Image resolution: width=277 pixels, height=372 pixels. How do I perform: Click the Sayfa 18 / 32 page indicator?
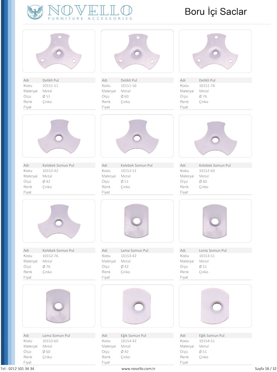265,369
